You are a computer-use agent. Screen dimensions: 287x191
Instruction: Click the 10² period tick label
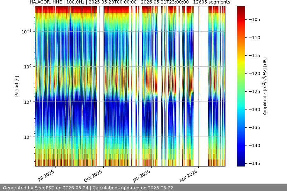[x=28, y=137]
